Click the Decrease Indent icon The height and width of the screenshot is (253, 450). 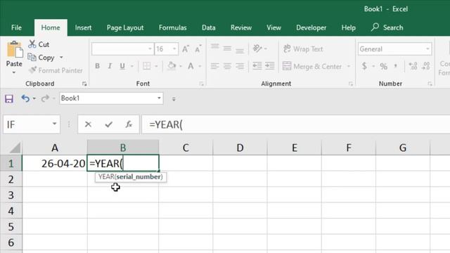pos(257,66)
